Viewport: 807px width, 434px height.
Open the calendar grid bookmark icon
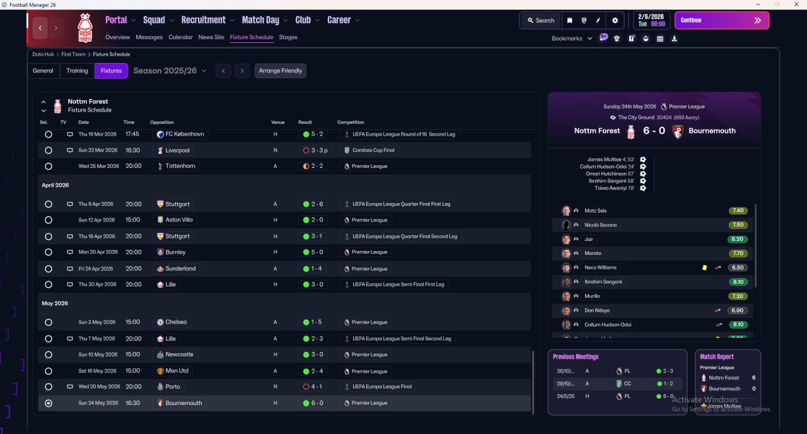[660, 38]
